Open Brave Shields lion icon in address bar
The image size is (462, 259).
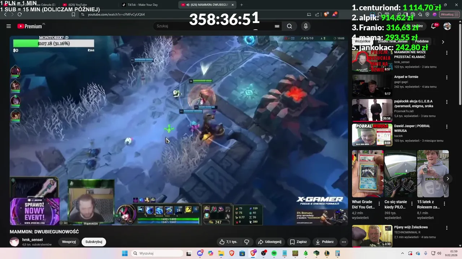pos(326,14)
